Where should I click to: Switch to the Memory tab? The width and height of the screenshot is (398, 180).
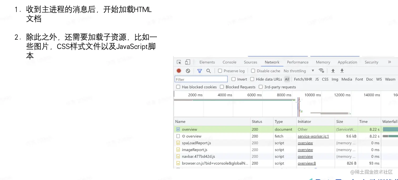[323, 62]
